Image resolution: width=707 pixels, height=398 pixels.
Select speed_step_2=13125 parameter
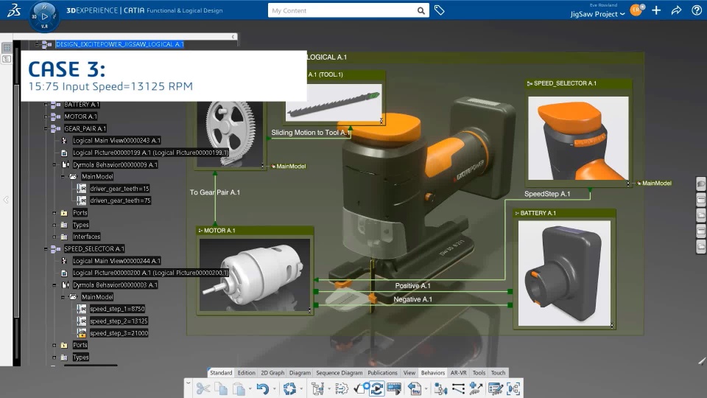[119, 321]
